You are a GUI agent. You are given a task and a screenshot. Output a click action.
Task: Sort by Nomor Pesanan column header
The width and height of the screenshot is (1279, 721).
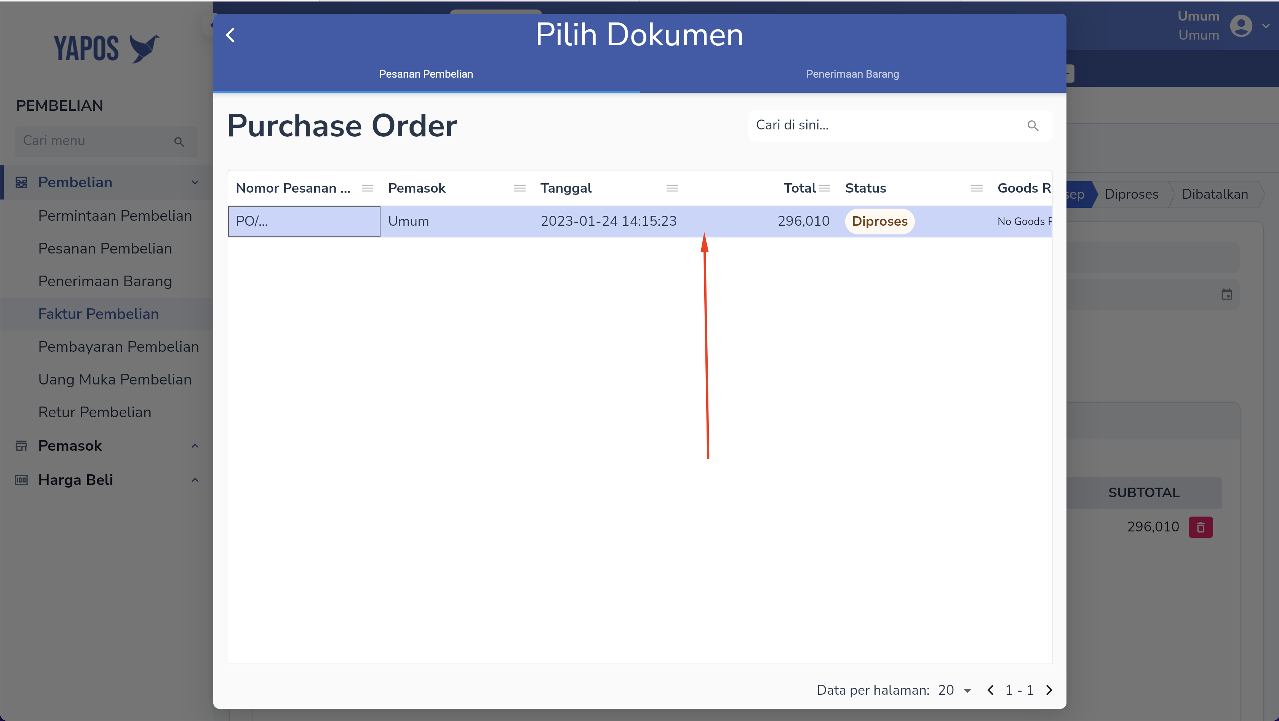[293, 188]
